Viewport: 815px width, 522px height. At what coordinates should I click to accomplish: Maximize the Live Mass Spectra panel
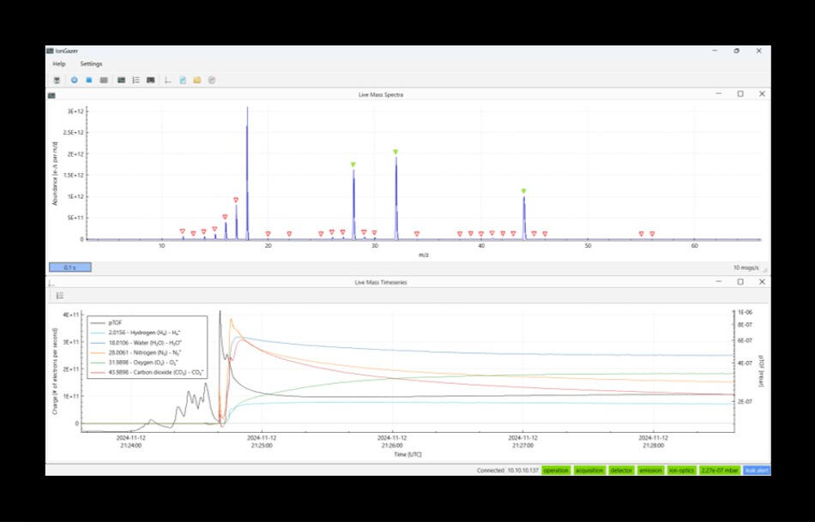(x=740, y=94)
